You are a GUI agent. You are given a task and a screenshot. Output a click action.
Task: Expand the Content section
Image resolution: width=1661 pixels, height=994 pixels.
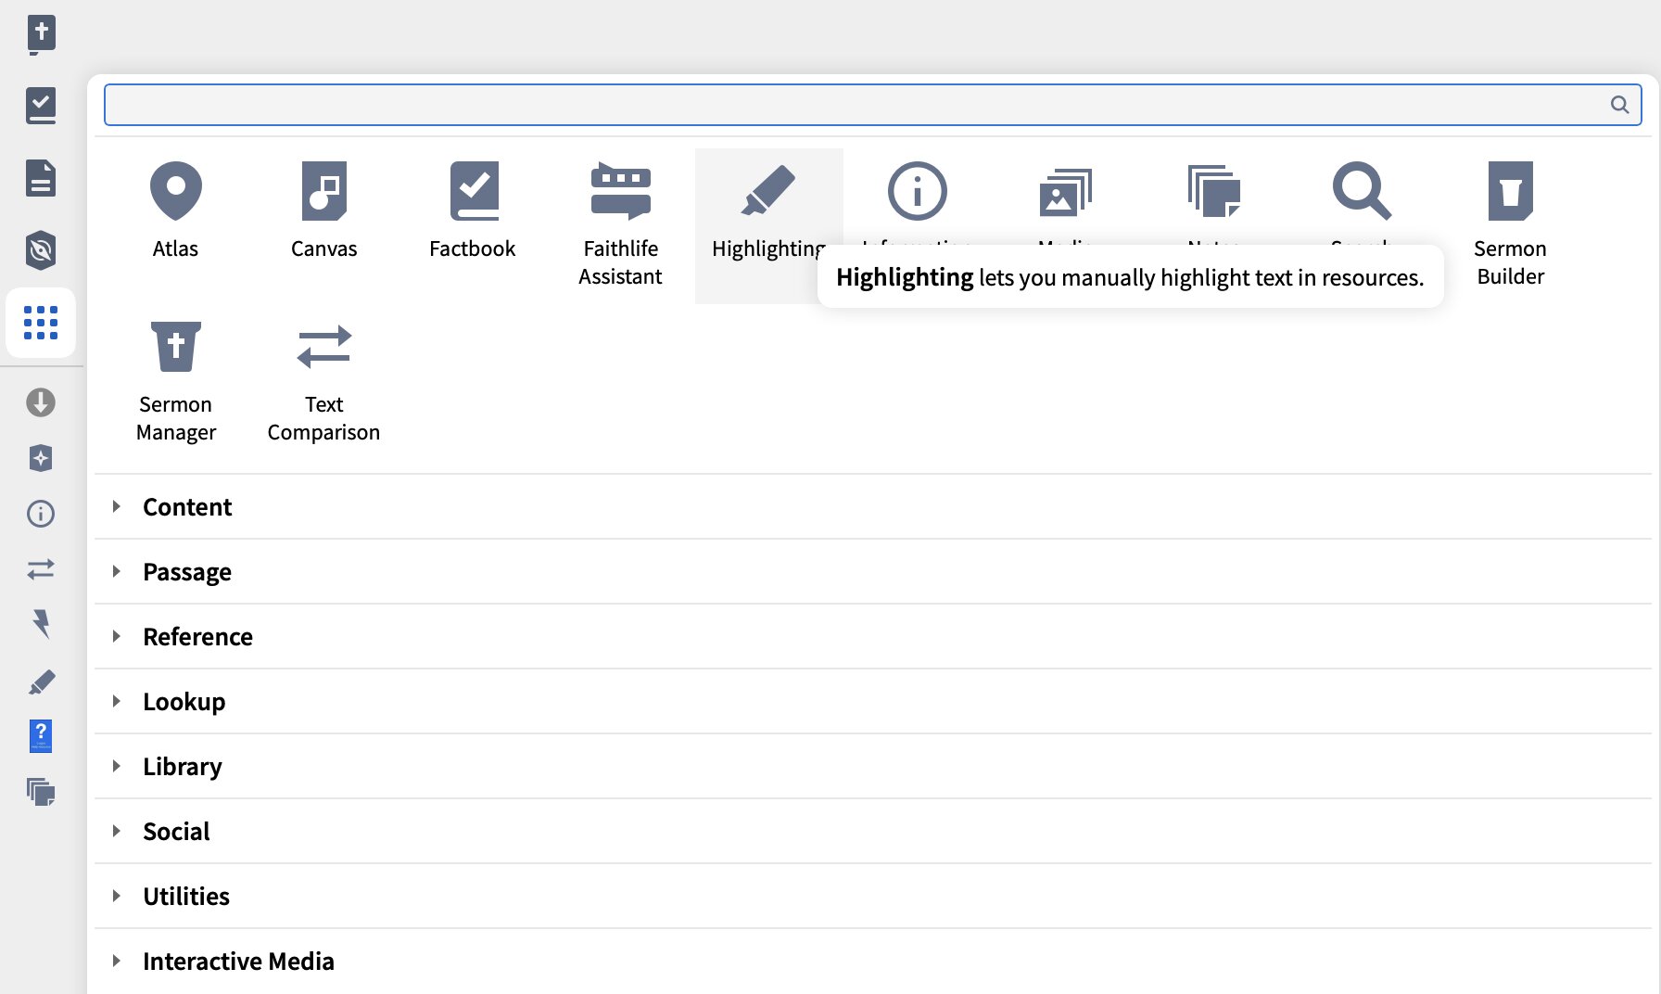(873, 507)
